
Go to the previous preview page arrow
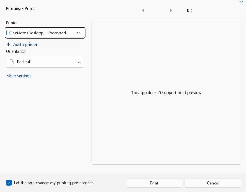[x=143, y=11]
